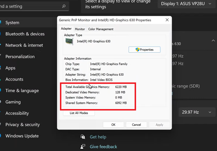This screenshot has height=151, width=217.
Task: Open Privacy & security settings
Action: click(x=23, y=124)
